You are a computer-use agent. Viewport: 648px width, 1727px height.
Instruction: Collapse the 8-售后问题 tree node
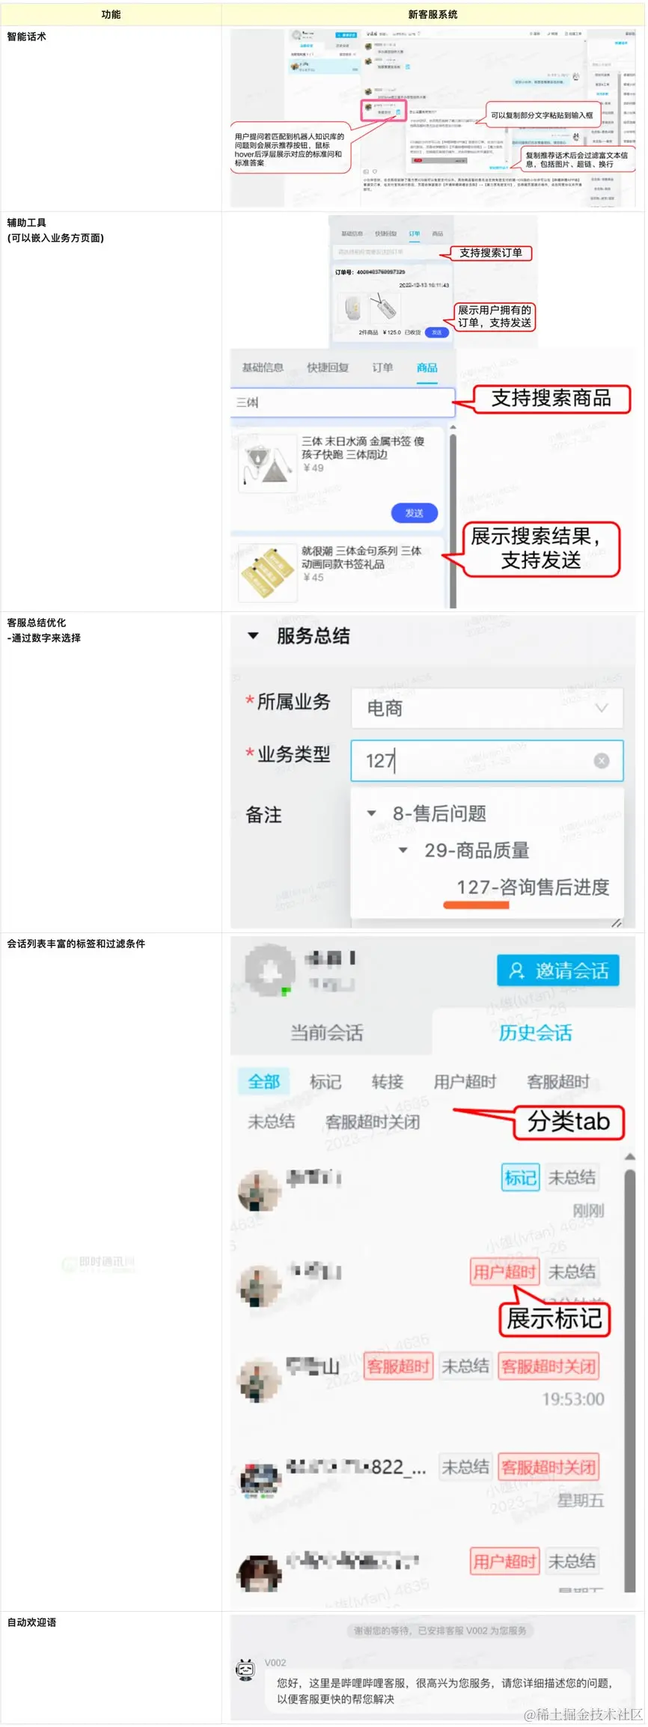click(371, 813)
